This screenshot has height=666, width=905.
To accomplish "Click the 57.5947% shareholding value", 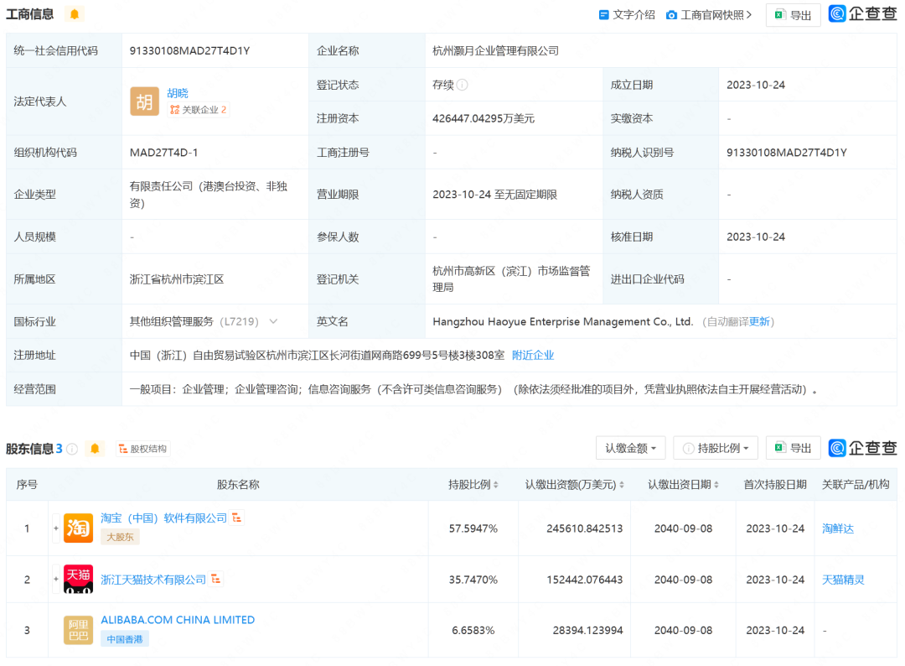I will 473,528.
